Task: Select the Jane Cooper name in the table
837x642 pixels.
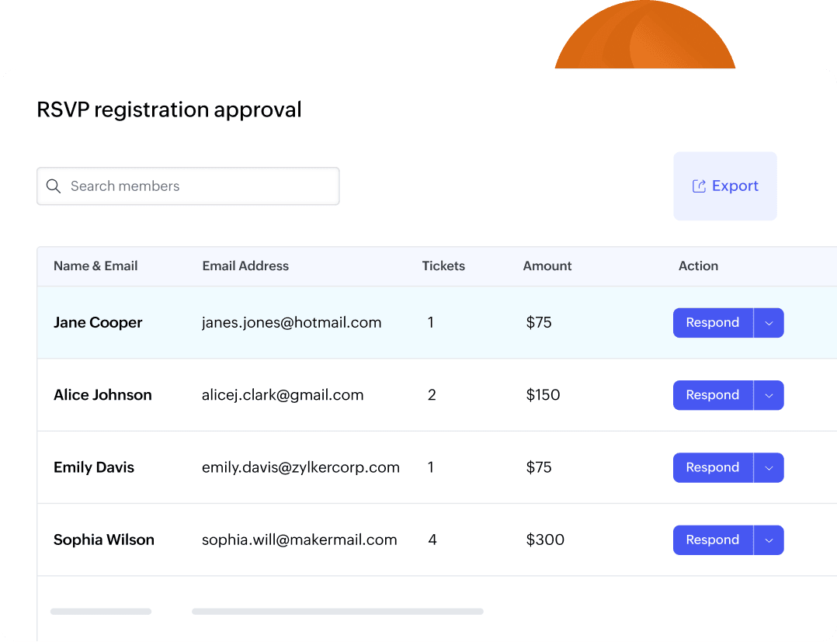Action: [x=98, y=323]
